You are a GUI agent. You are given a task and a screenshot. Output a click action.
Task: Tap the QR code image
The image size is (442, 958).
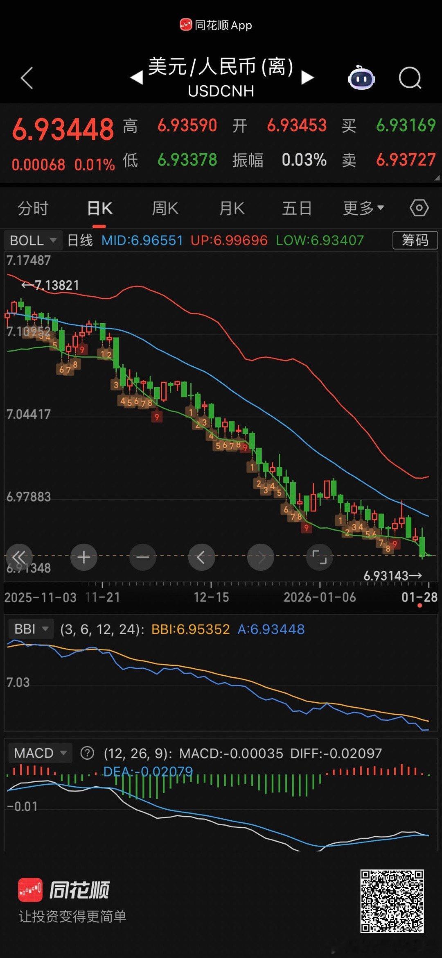[x=392, y=901]
